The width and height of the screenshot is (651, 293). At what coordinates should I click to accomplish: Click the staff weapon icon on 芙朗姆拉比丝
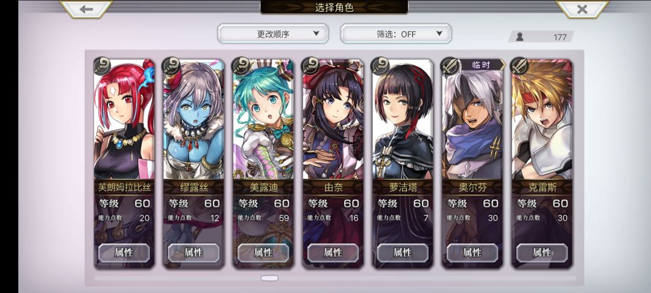102,66
